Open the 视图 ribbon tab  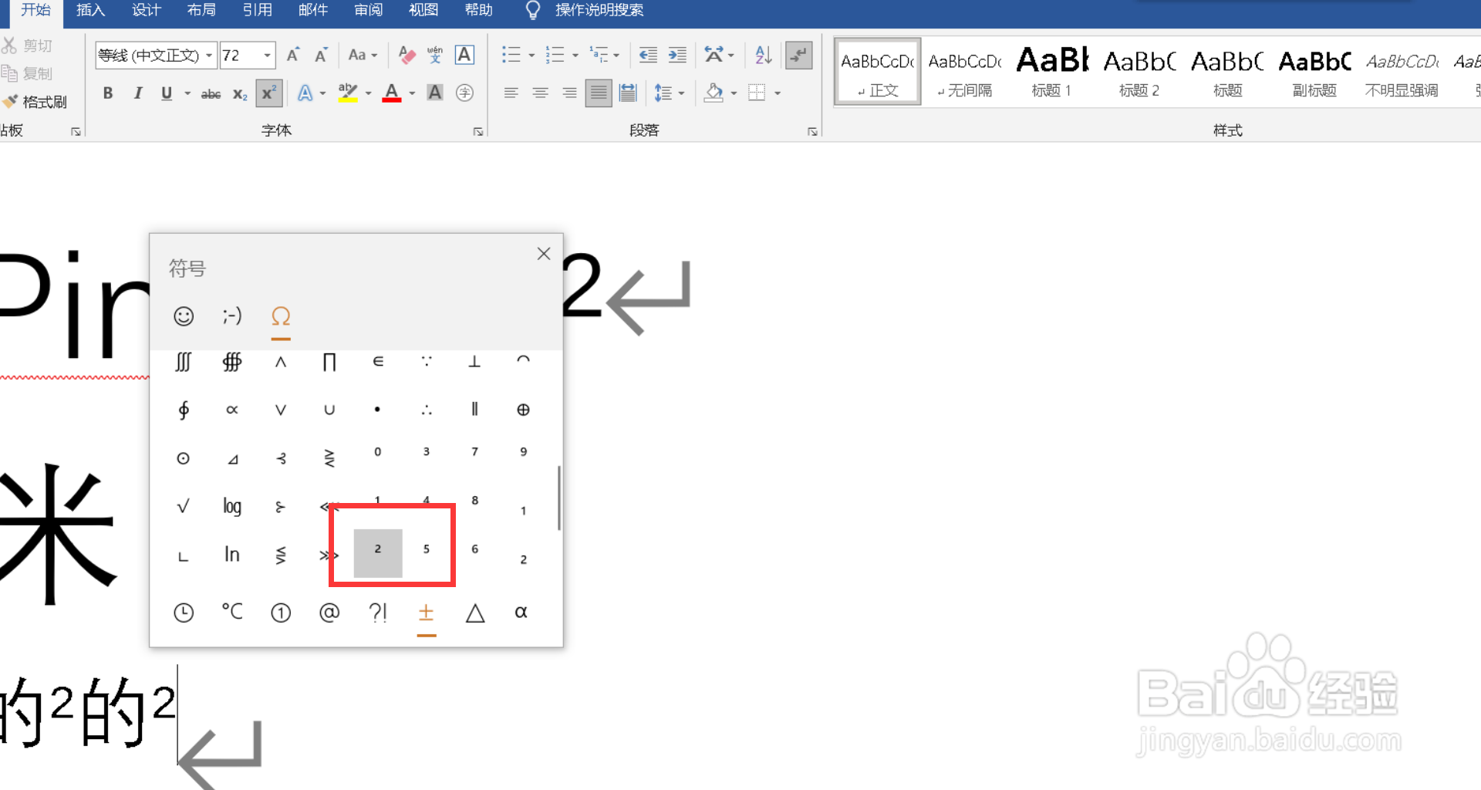(x=423, y=10)
